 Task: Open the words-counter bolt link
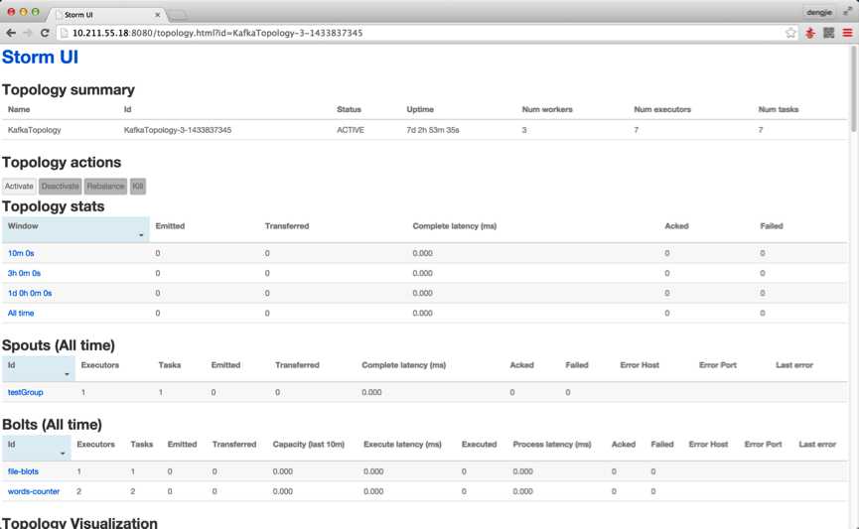[x=34, y=491]
